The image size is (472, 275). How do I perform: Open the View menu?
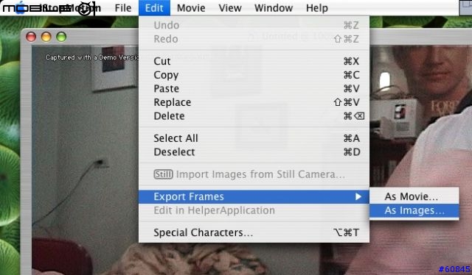(230, 8)
